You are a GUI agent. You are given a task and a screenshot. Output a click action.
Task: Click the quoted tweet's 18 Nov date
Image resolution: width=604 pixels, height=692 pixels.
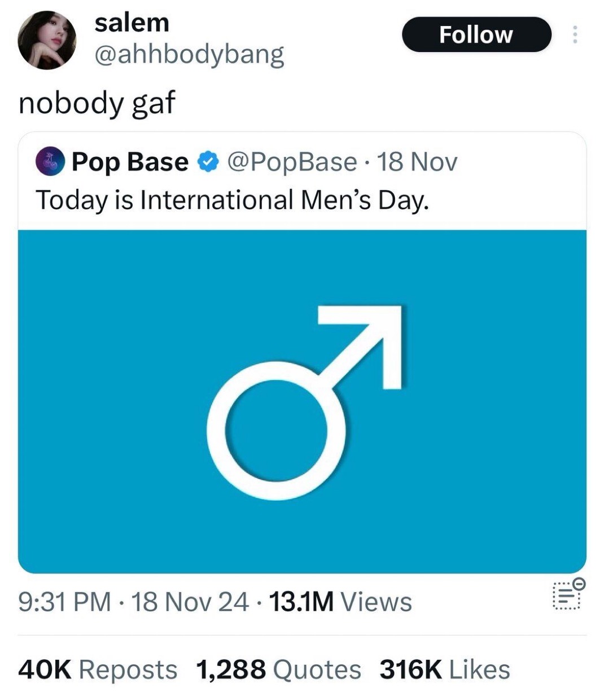tap(417, 162)
